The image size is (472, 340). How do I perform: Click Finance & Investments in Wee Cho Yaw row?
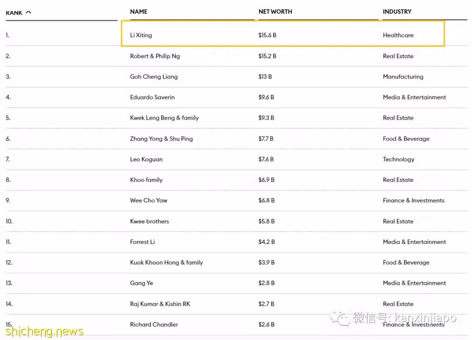413,201
